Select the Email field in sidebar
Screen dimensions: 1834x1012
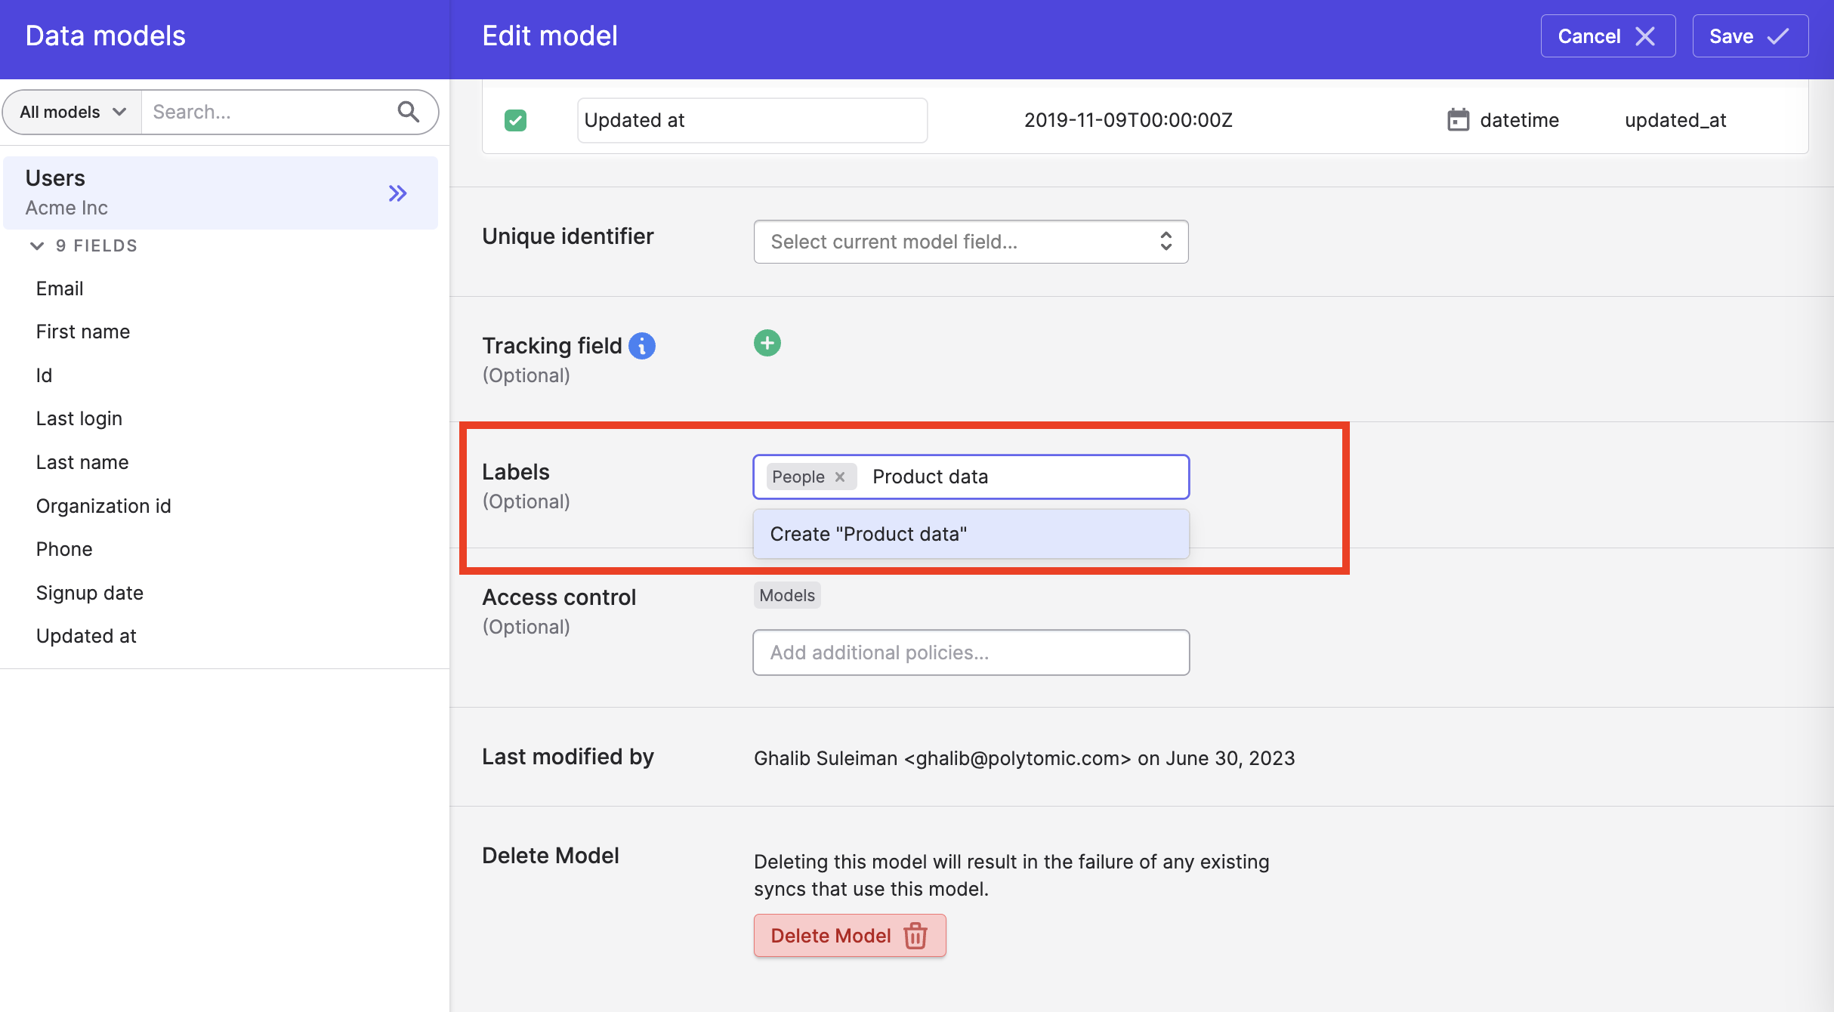[60, 288]
